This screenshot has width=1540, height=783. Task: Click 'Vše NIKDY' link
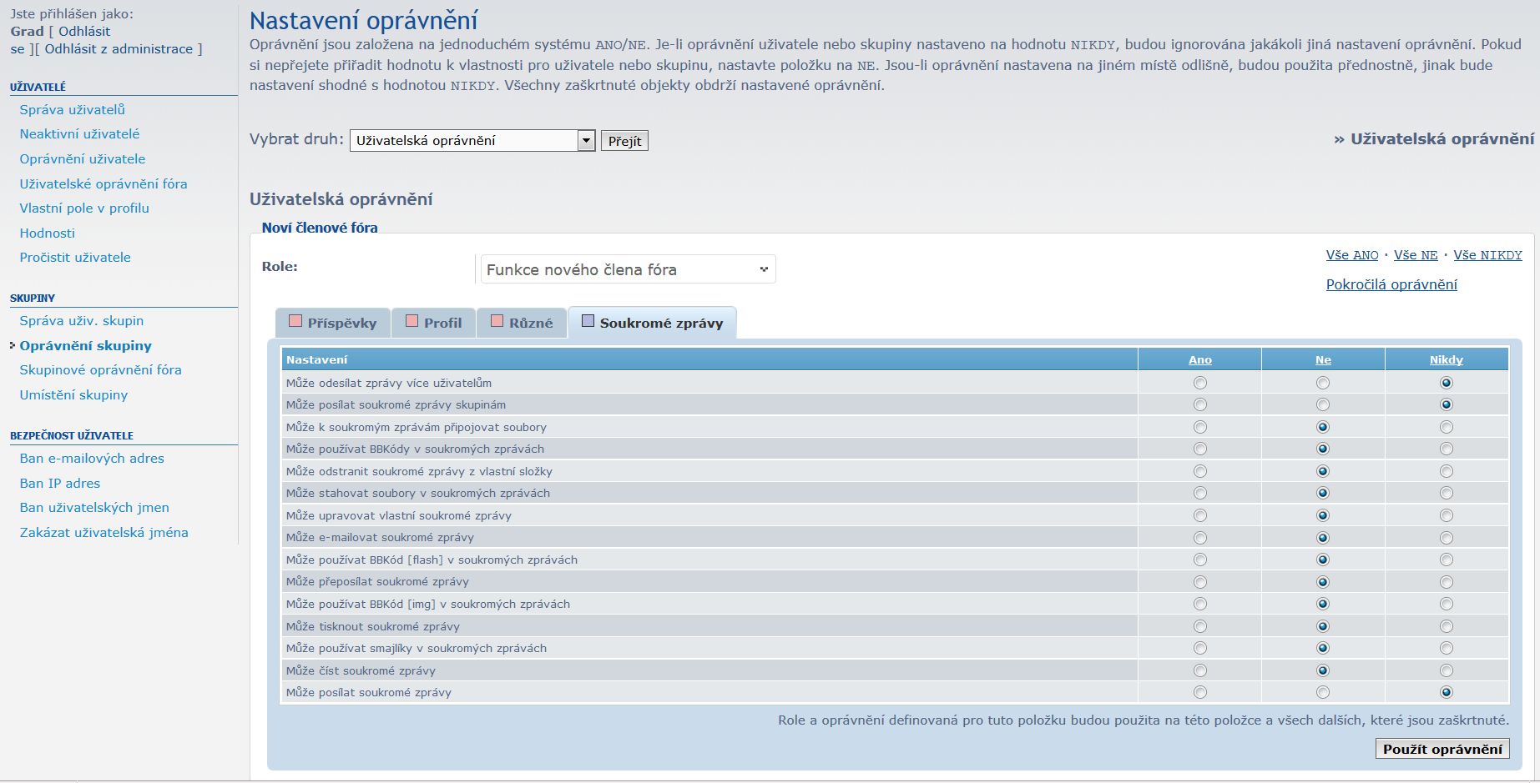pos(1487,255)
